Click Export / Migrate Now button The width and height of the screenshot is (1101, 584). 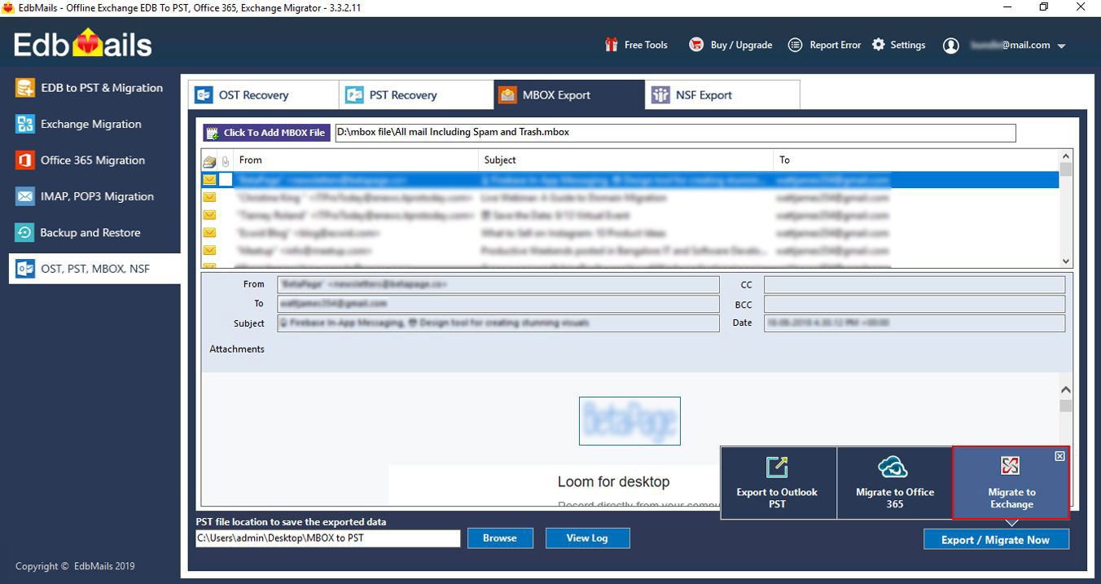(x=996, y=539)
